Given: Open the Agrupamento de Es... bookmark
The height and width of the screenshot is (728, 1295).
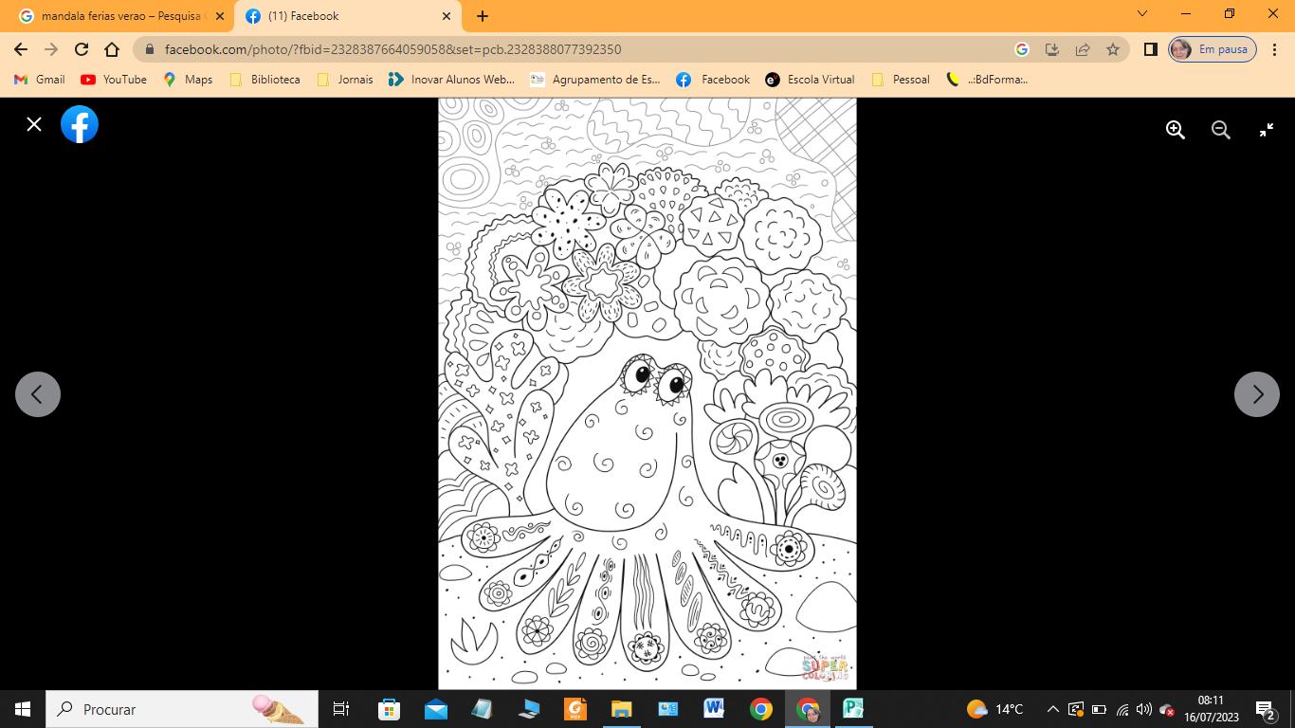Looking at the screenshot, I should (594, 80).
